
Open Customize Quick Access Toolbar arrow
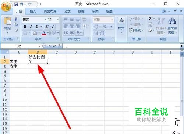[40, 4]
